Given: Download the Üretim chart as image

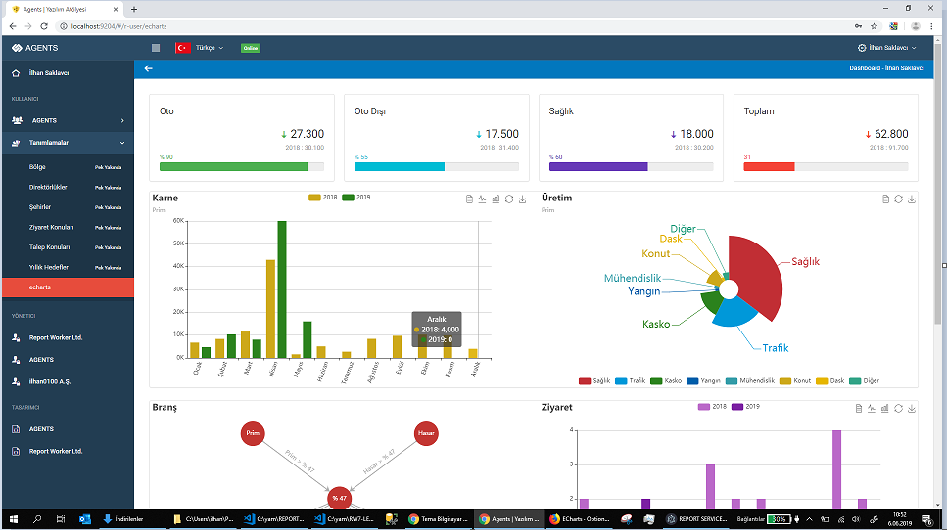Looking at the screenshot, I should coord(913,199).
